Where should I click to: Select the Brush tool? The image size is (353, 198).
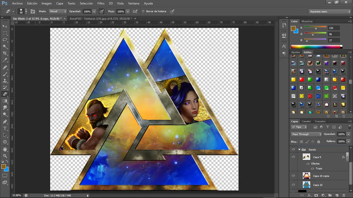coord(5,74)
